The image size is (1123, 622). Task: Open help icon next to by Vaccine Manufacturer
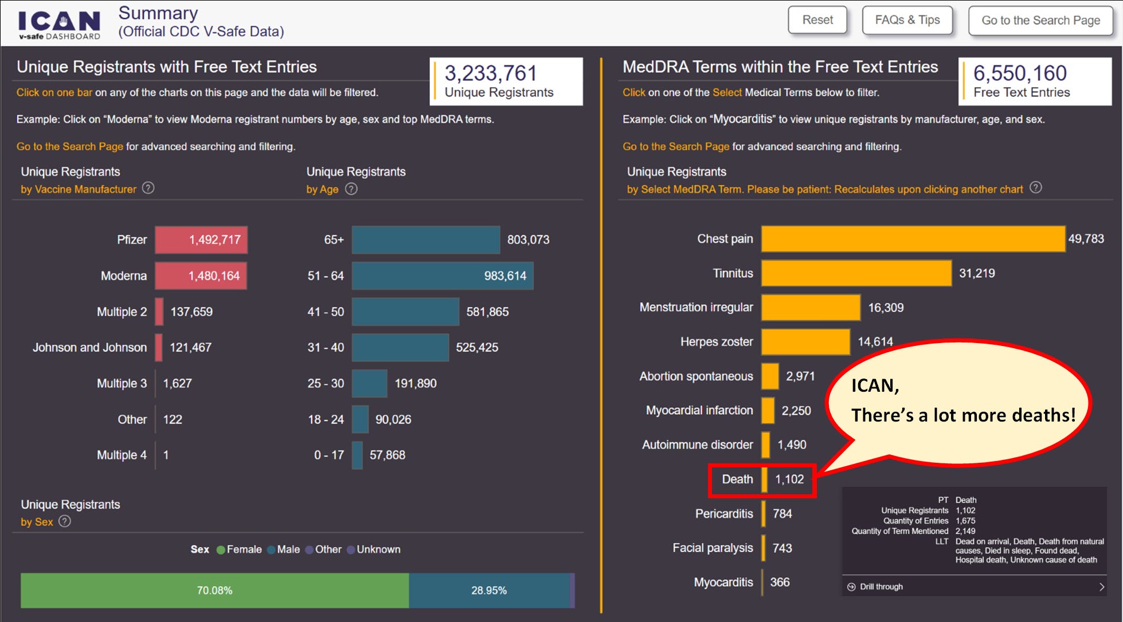pyautogui.click(x=148, y=188)
